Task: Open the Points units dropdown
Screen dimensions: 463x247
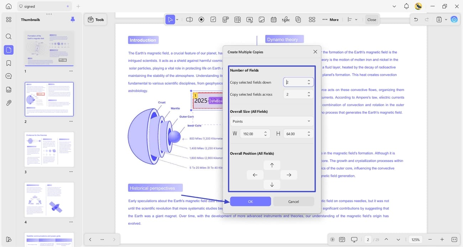Action: tap(272, 121)
